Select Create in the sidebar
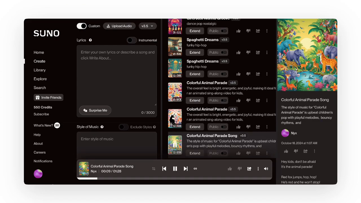The image size is (361, 203). pos(39,61)
